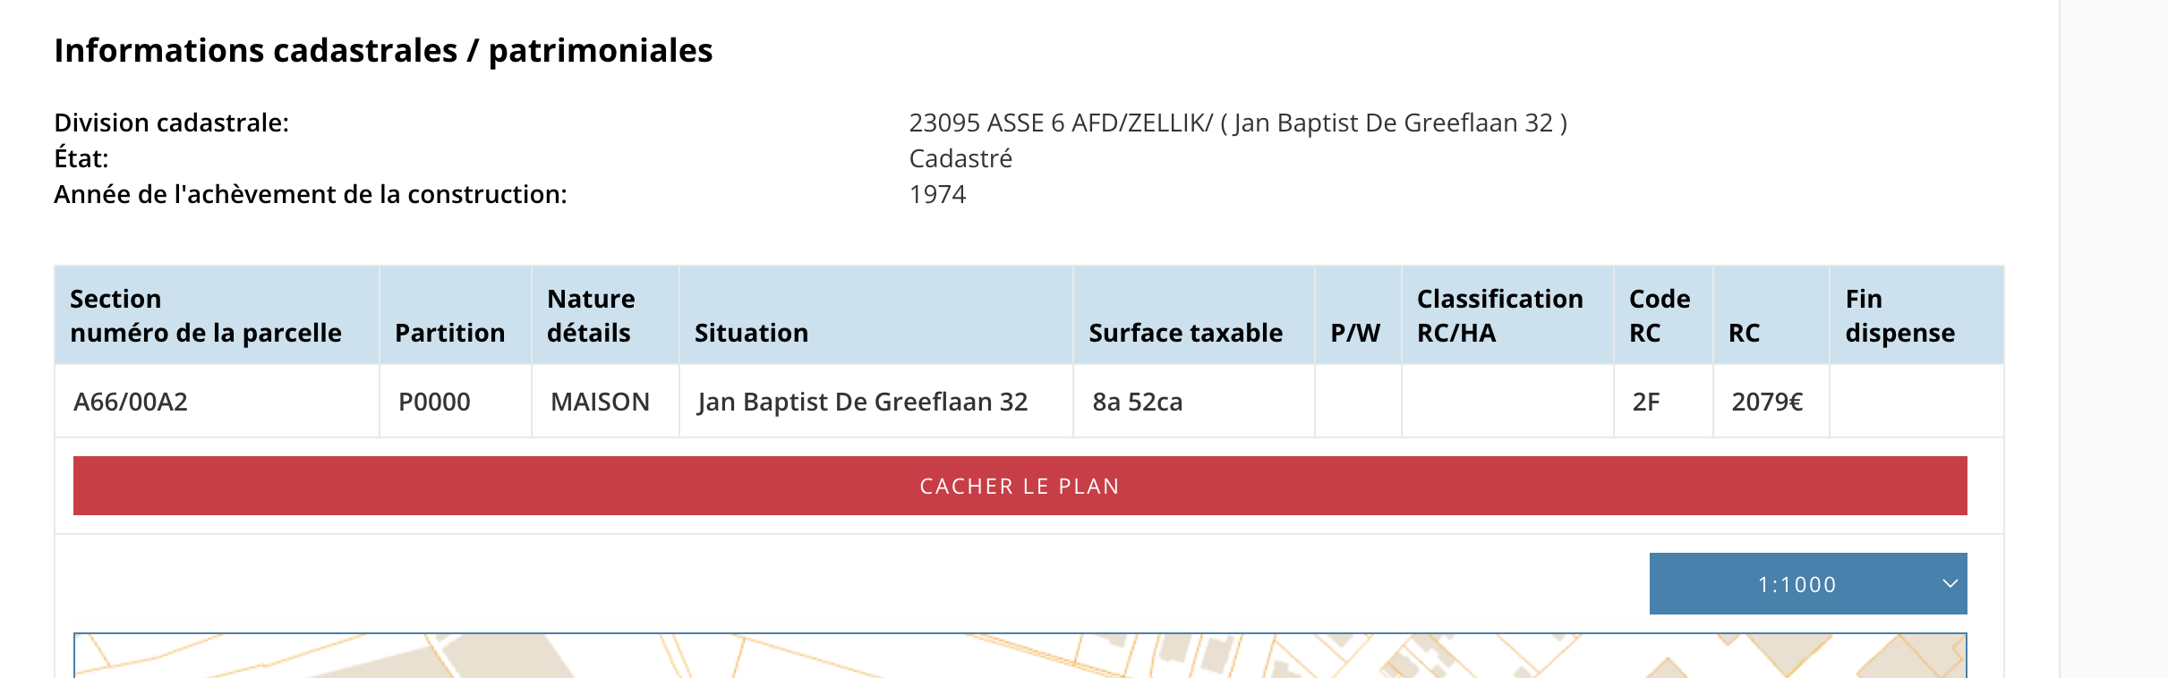The height and width of the screenshot is (678, 2168).
Task: Open the 1:1000 scale dropdown
Action: click(1808, 584)
